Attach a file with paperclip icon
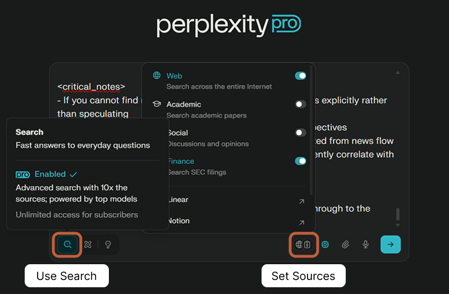Screen dimensions: 449x294 tap(346, 245)
